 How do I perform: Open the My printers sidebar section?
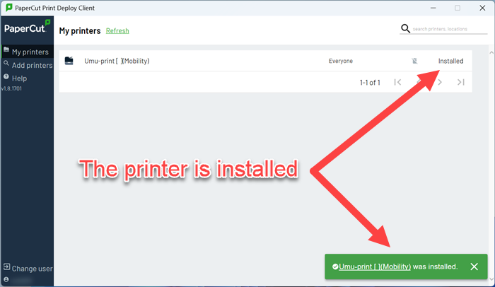tap(27, 52)
